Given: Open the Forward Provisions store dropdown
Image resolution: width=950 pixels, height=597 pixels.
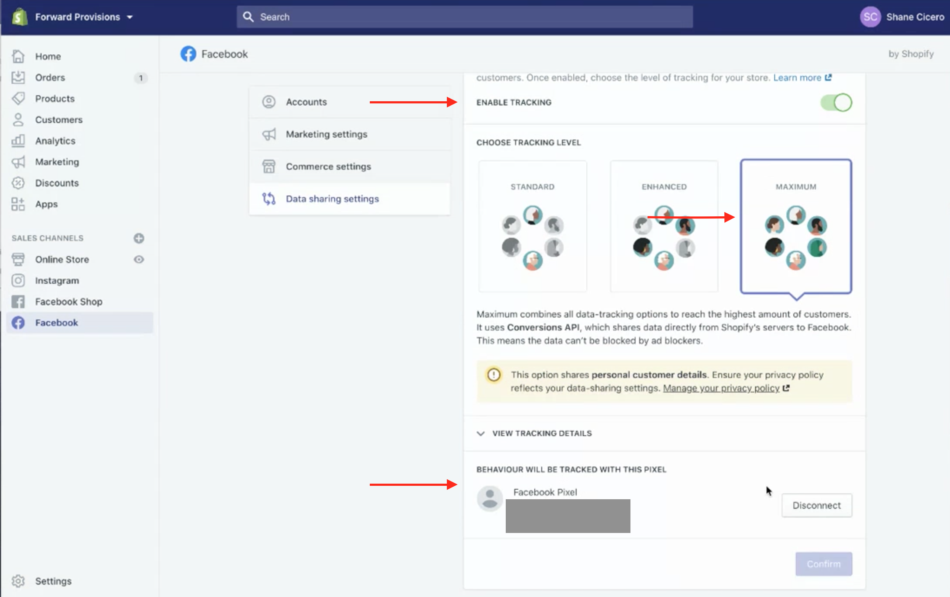Looking at the screenshot, I should click(x=84, y=17).
